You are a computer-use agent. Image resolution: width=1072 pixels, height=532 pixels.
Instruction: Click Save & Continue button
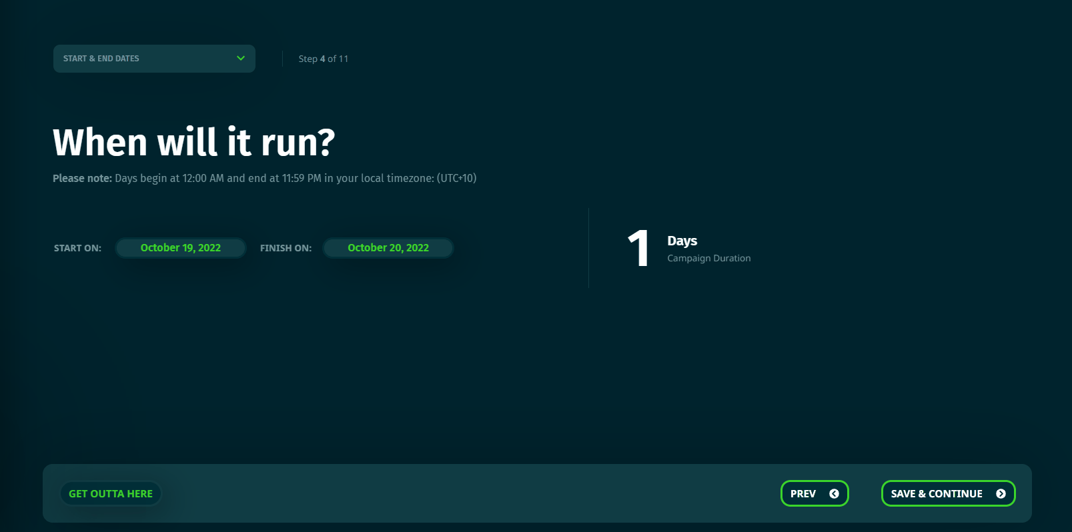tap(948, 493)
